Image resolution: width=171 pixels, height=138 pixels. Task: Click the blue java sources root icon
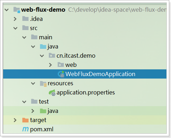click(x=43, y=46)
